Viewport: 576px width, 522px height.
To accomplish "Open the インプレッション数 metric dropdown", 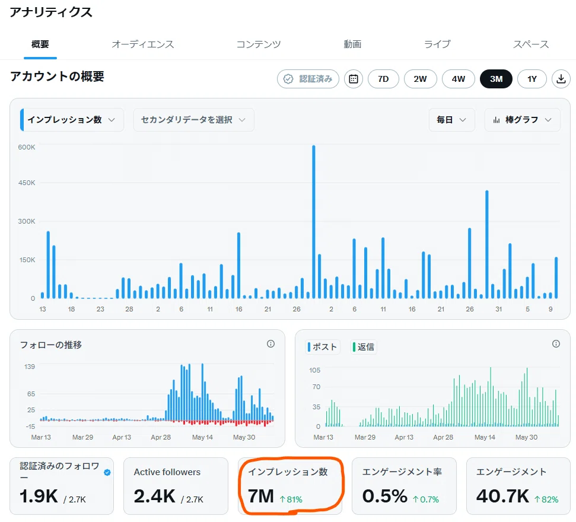I will pos(72,120).
